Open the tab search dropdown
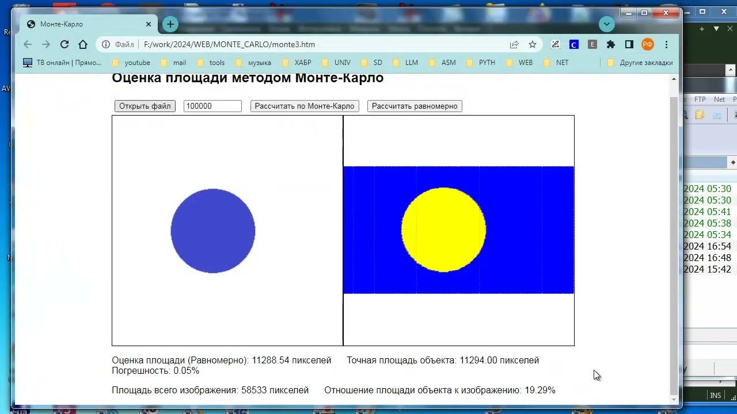This screenshot has width=737, height=414. pos(606,24)
